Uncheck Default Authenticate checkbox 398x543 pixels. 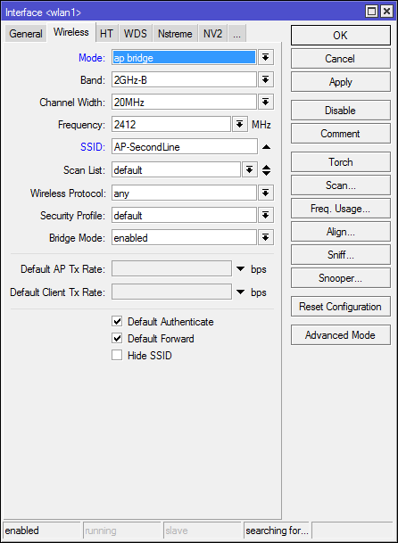[x=117, y=321]
